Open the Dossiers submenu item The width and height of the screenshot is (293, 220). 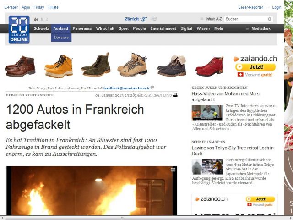coord(61,38)
